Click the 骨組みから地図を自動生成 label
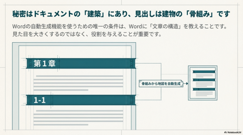The image size is (243, 135). pos(161,84)
